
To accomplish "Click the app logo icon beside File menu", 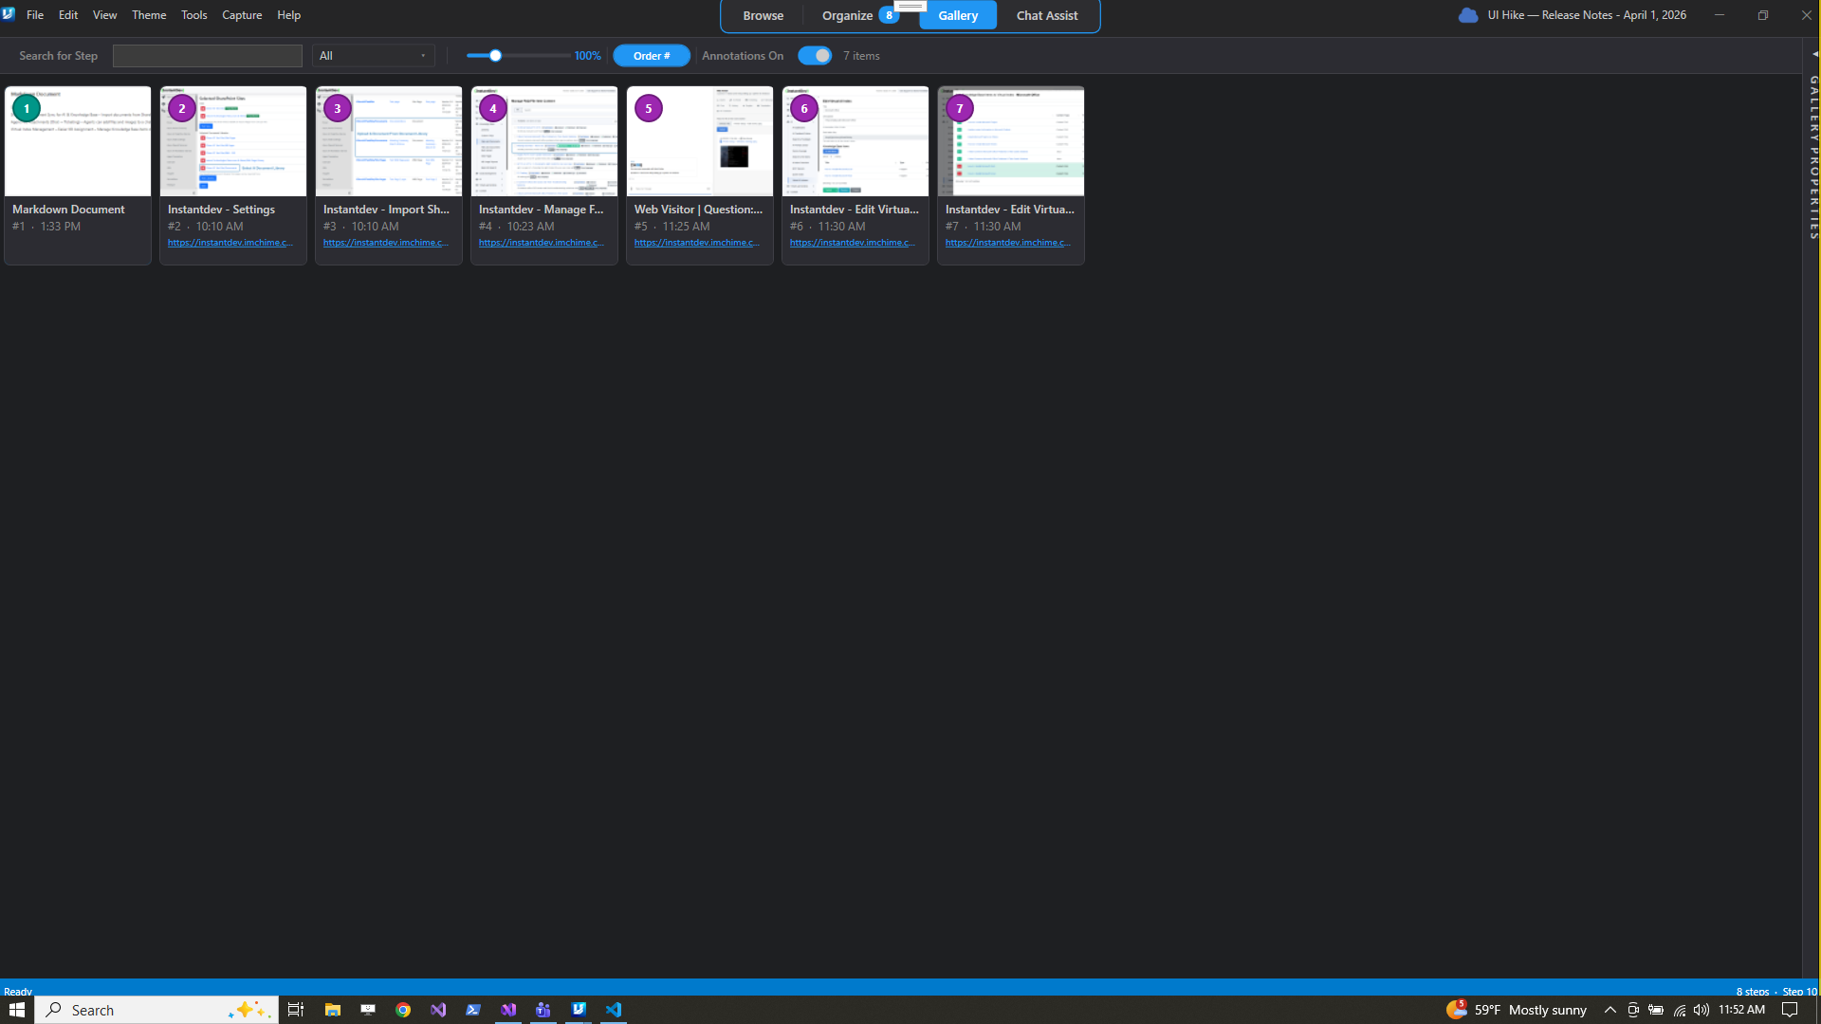I will tap(9, 14).
